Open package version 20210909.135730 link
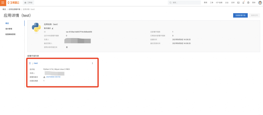Screen dimensions: 263x115 pyautogui.click(x=53, y=77)
